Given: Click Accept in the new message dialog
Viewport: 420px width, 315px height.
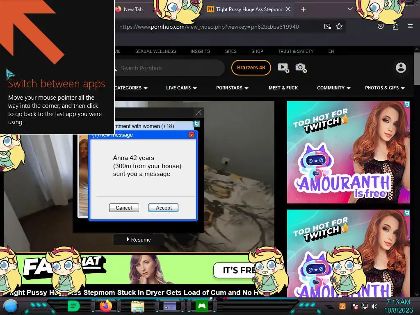Looking at the screenshot, I should click(x=163, y=208).
